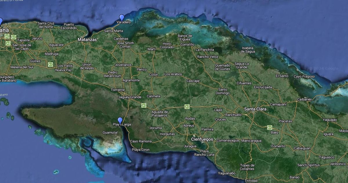This screenshot has width=348, height=183.
Task: Click the Matanzas city label
Action: 87,39
